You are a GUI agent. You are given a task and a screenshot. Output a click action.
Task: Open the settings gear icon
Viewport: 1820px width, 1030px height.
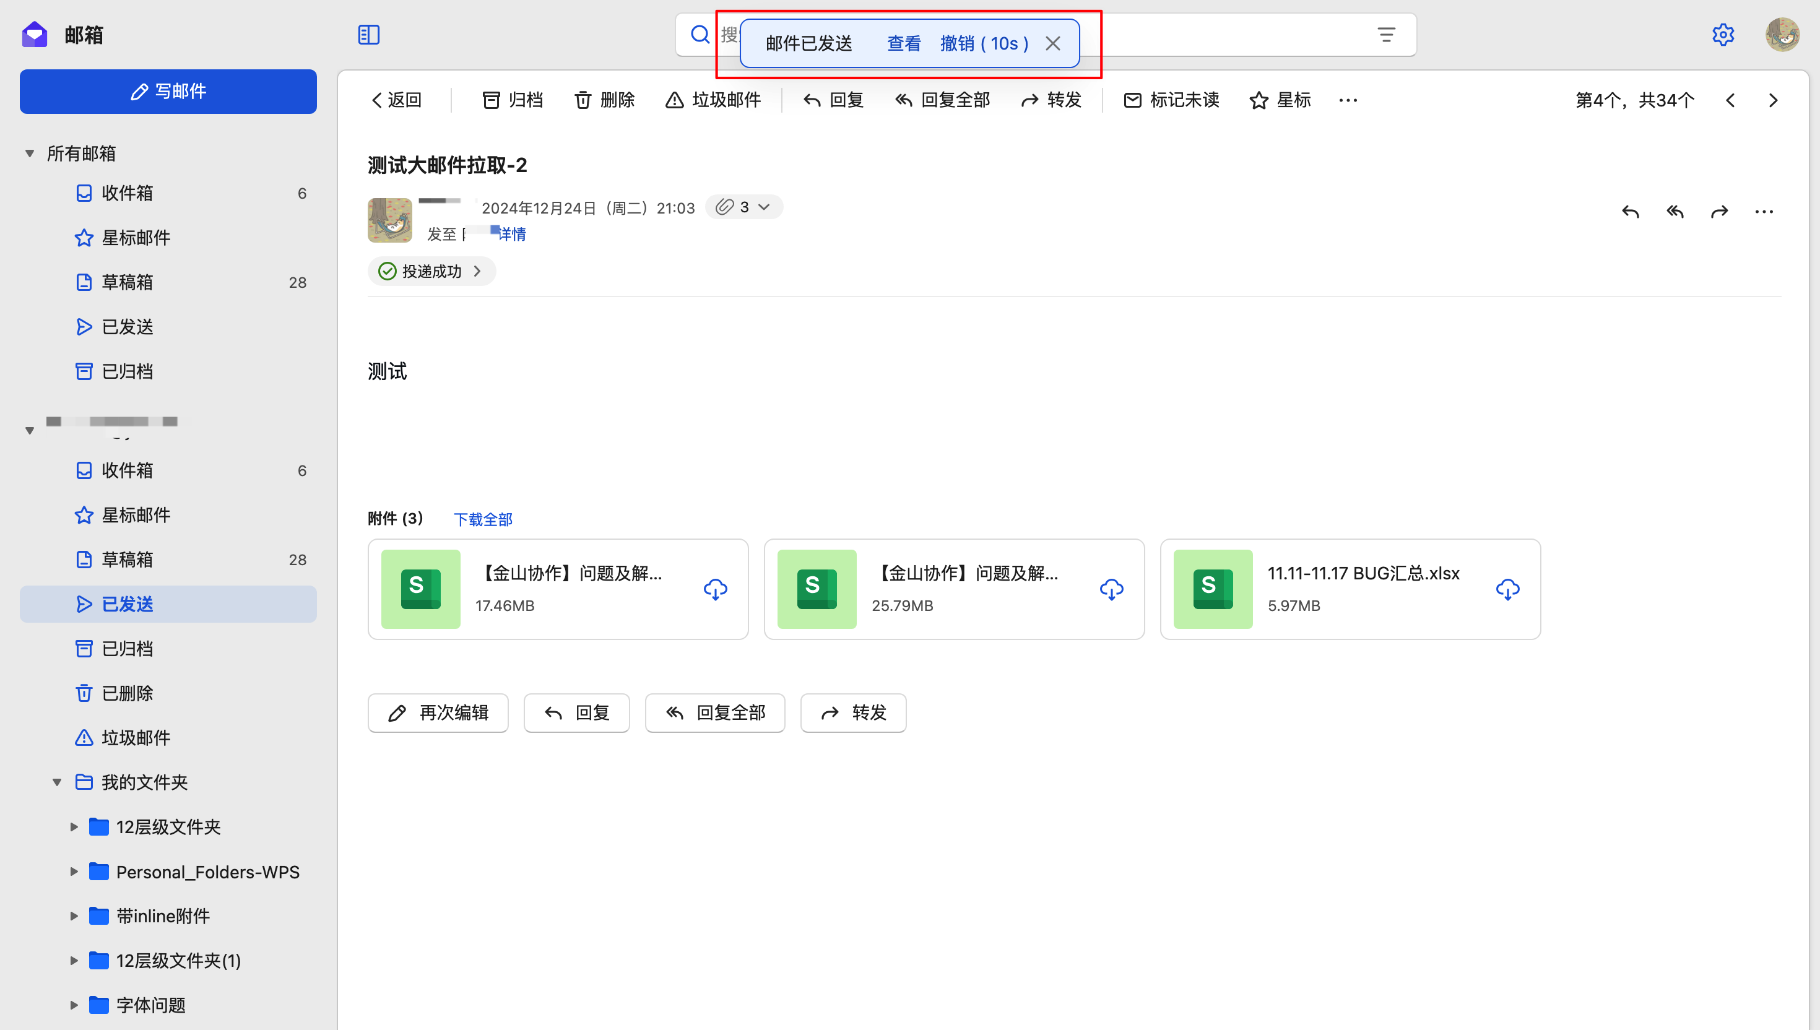tap(1722, 35)
